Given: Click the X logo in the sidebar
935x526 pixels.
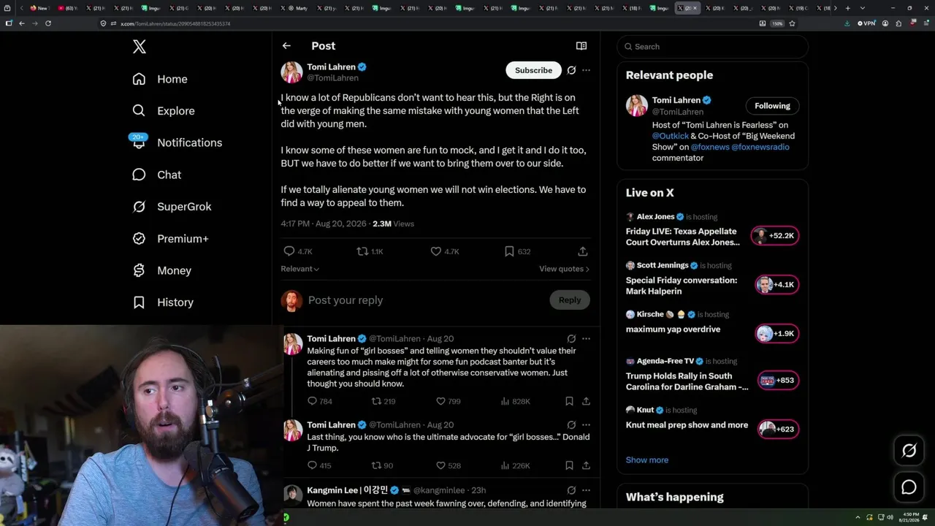Looking at the screenshot, I should [x=140, y=47].
